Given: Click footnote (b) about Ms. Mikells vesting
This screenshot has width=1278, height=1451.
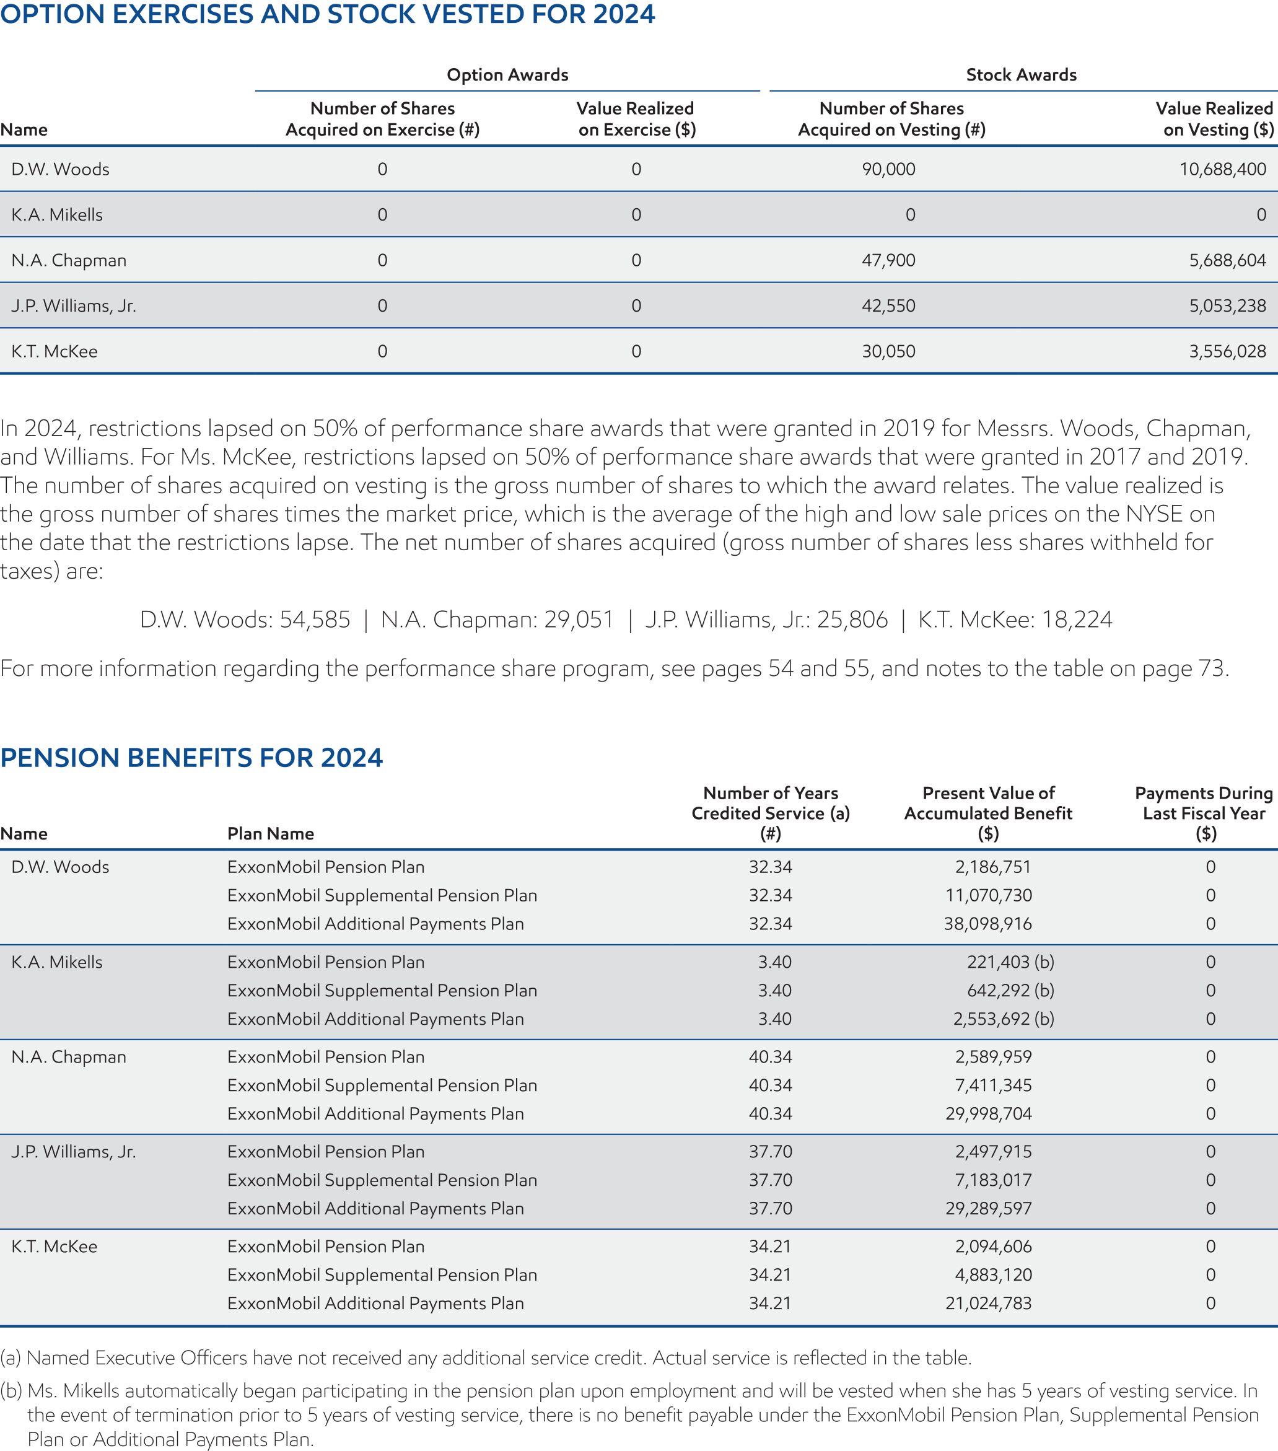Looking at the screenshot, I should click(x=629, y=1415).
